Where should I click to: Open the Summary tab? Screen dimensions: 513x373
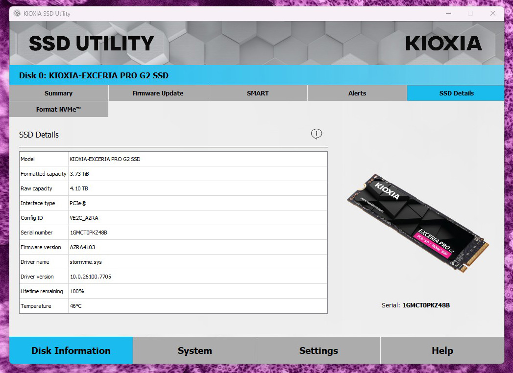point(59,93)
